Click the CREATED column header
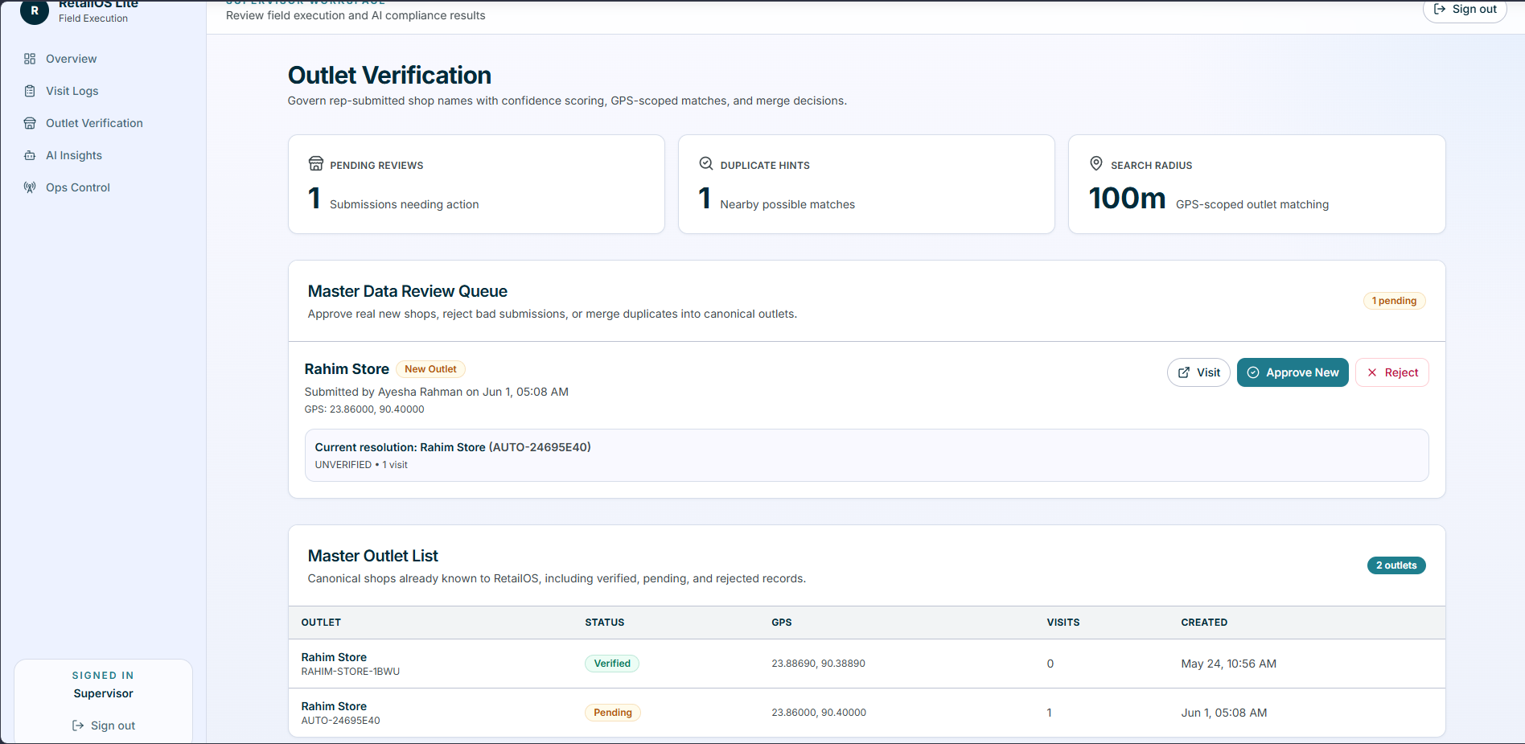Viewport: 1525px width, 744px height. [x=1204, y=623]
